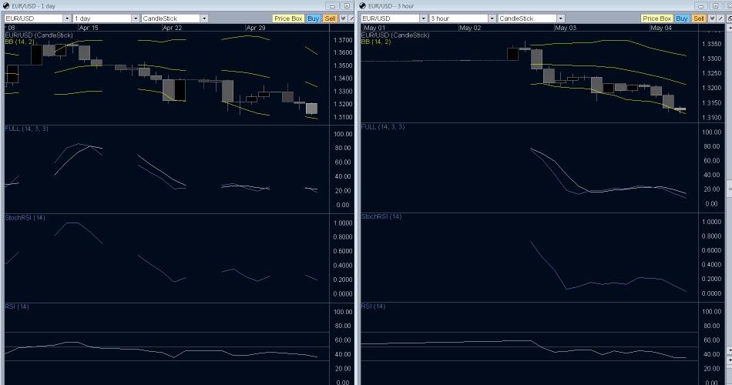The image size is (732, 385).
Task: Click the May 02 date on the time axis
Action: pyautogui.click(x=470, y=28)
